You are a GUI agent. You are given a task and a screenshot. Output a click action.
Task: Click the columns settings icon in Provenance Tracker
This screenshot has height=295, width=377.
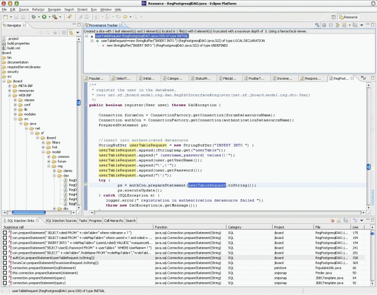click(354, 25)
